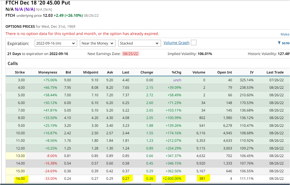
Task: Sort by the IV column header
Action: tap(252, 72)
